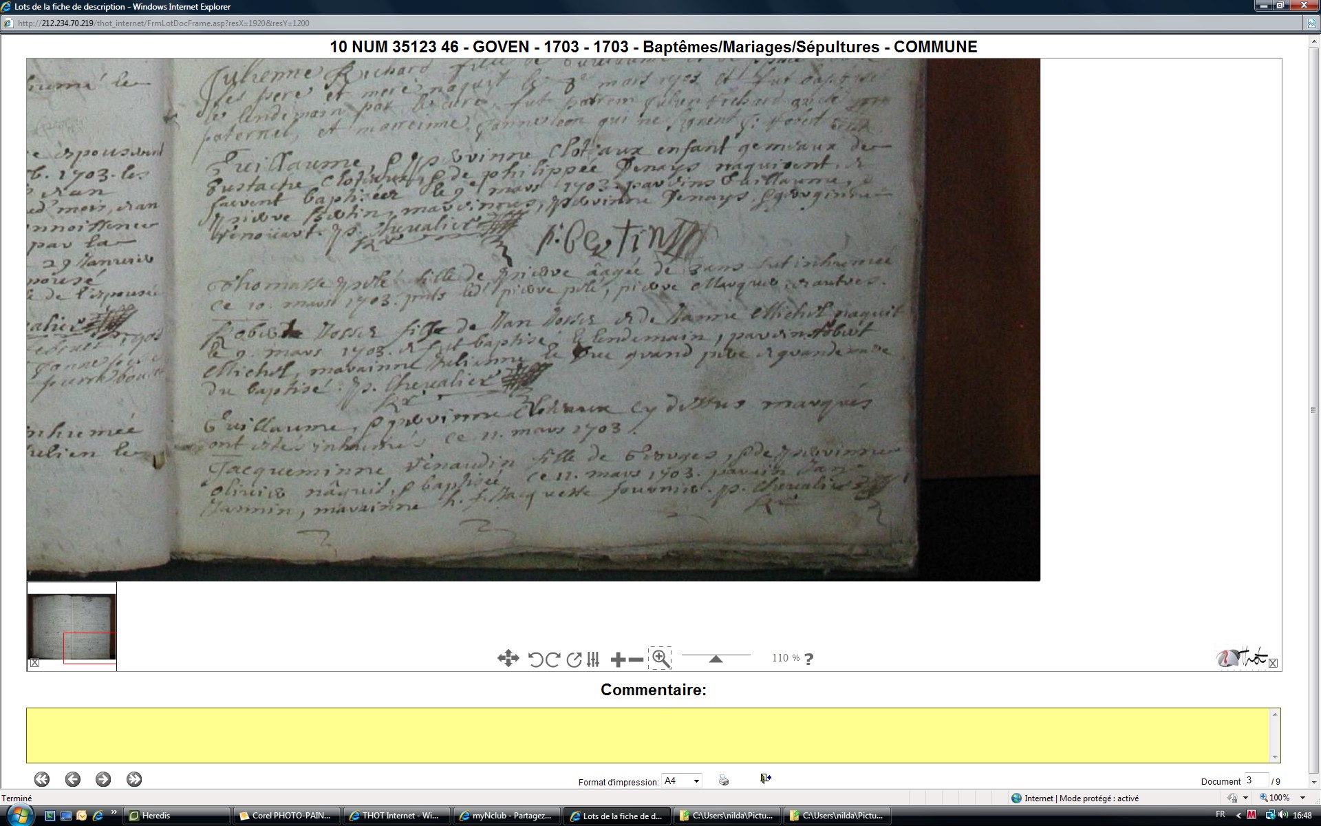Rotate image clockwise
This screenshot has width=1321, height=826.
552,659
